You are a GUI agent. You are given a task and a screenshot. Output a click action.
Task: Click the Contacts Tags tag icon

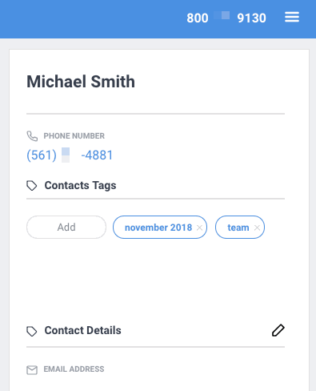coord(32,186)
